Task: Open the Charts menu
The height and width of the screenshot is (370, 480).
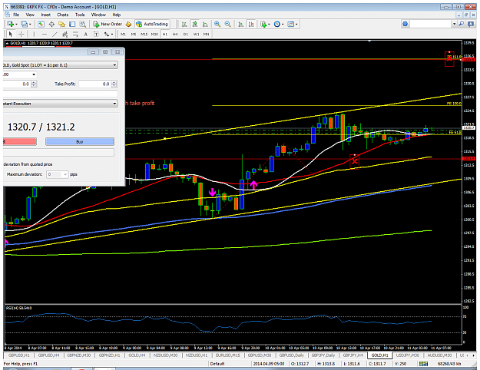Action: coord(62,15)
